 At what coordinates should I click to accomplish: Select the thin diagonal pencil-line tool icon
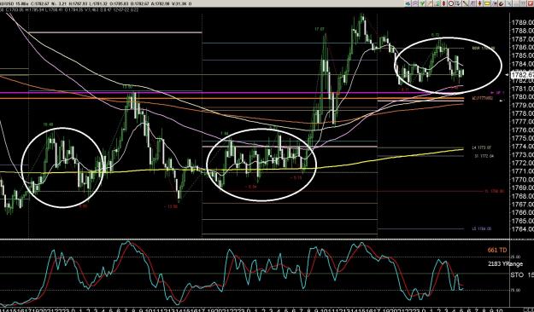pyautogui.click(x=430, y=3)
